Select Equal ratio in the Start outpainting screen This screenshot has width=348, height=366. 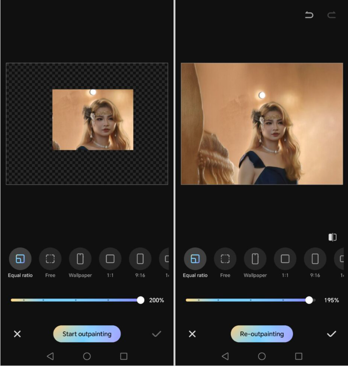(x=20, y=259)
